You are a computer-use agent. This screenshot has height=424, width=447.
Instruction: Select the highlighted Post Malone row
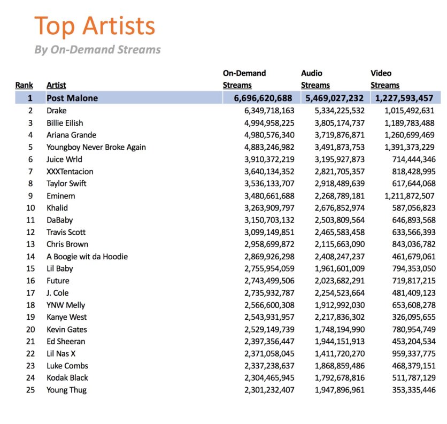(x=228, y=98)
